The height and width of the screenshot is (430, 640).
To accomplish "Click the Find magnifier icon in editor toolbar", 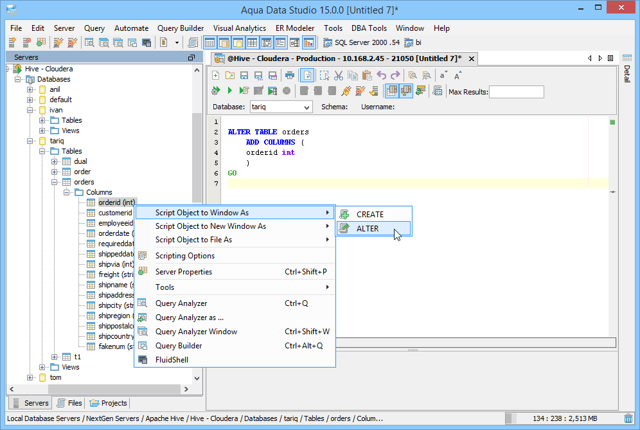I will (413, 76).
